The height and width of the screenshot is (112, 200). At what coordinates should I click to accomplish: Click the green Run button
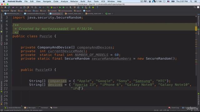click(x=60, y=7)
